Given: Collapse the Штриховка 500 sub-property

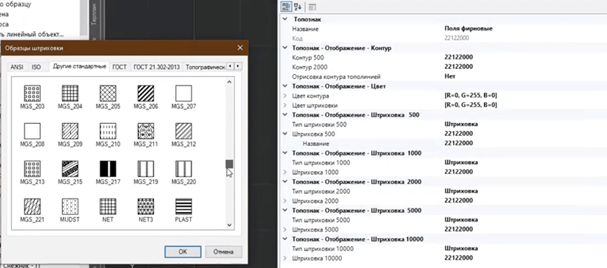Looking at the screenshot, I should [x=285, y=134].
